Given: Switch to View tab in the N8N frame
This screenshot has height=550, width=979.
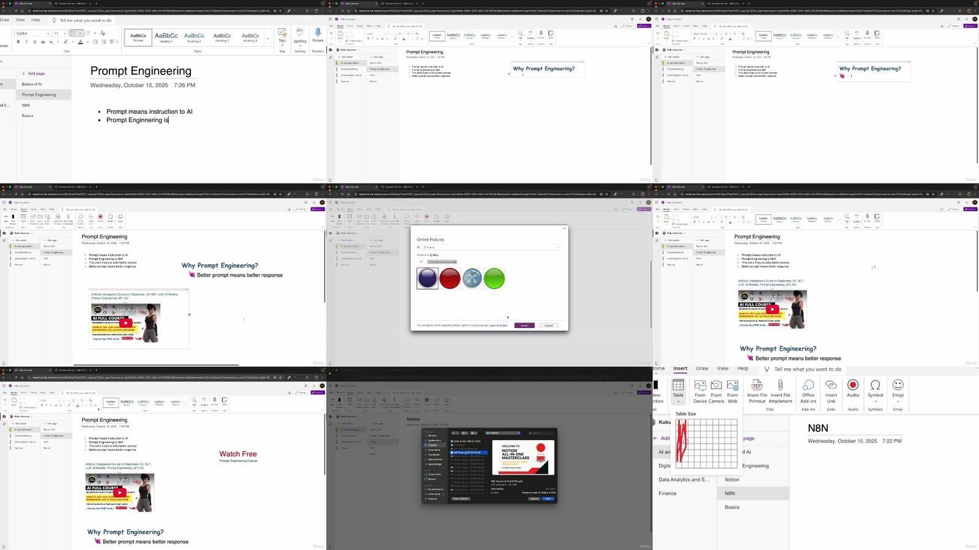Looking at the screenshot, I should coord(723,369).
